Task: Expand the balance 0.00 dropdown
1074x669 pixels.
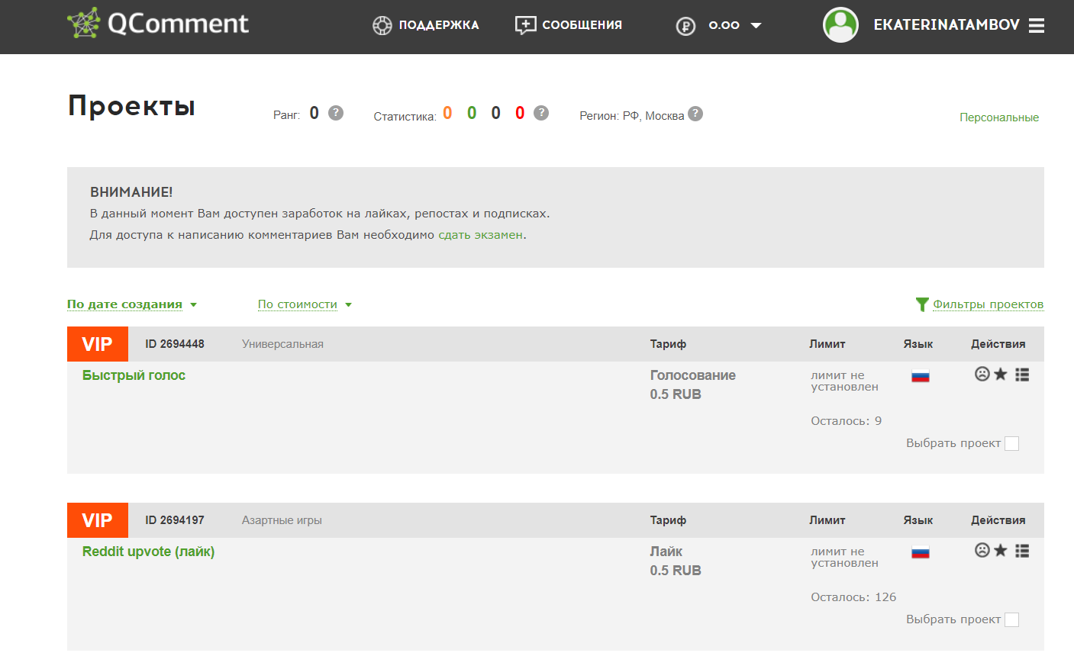Action: [x=756, y=25]
